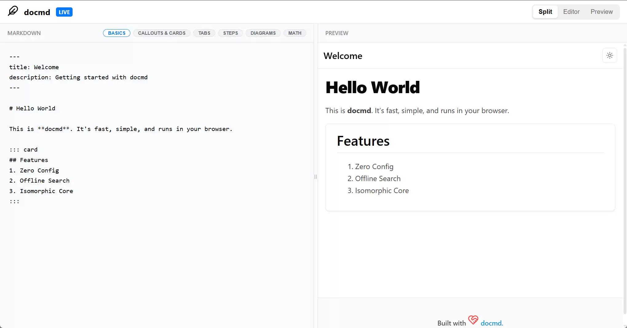Image resolution: width=627 pixels, height=328 pixels.
Task: Click the '# Hello World' line in the editor
Action: 32,108
